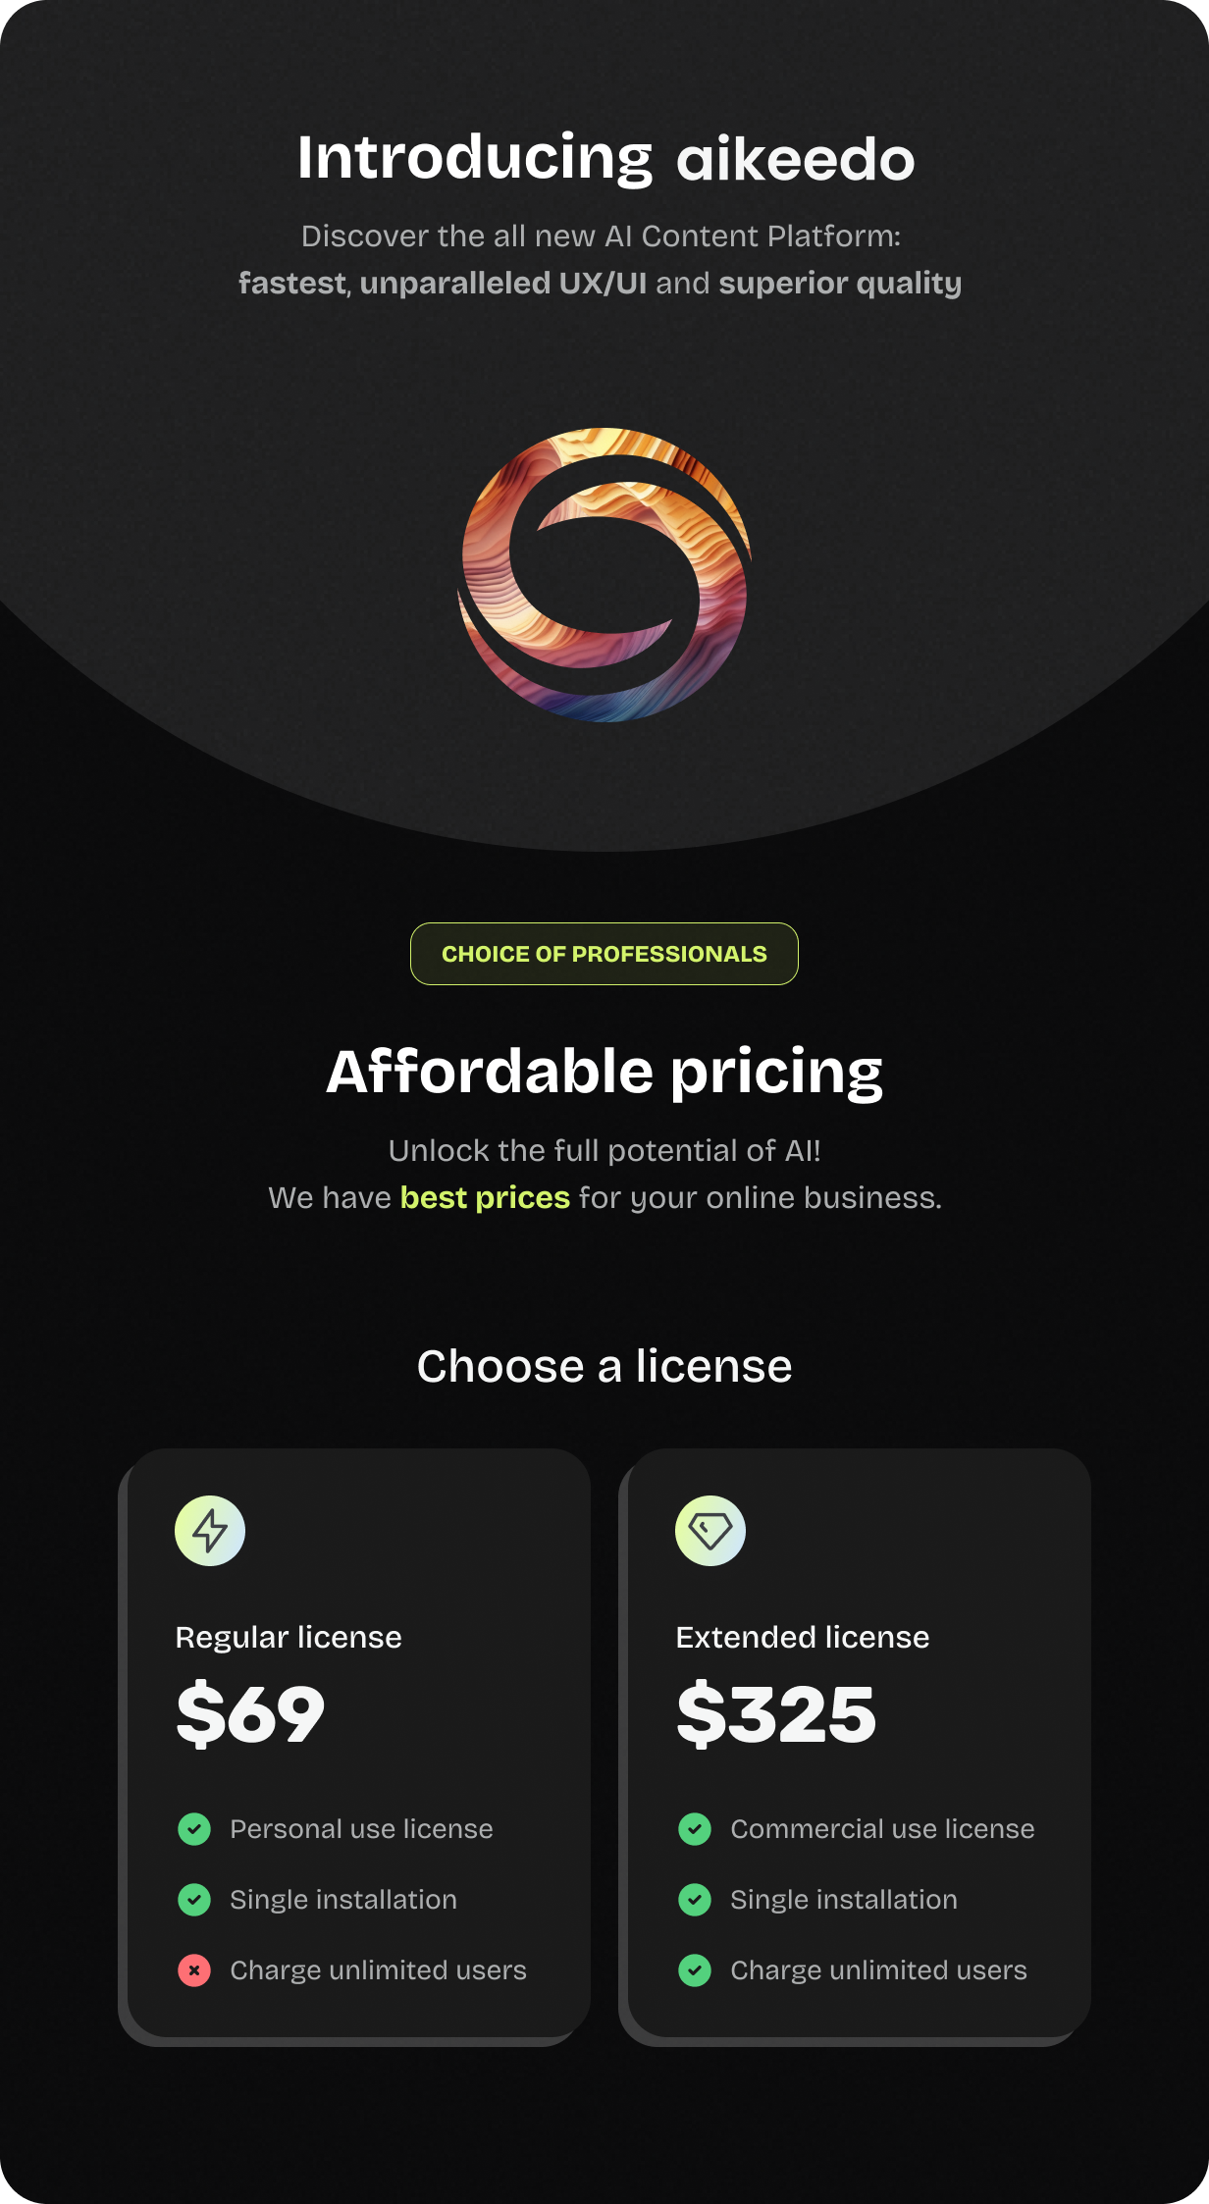Select the Regular license card title

coord(289,1638)
